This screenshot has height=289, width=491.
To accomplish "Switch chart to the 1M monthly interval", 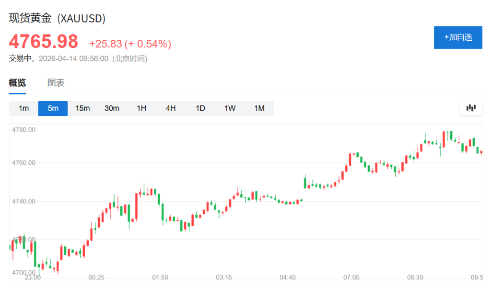I will click(x=259, y=108).
